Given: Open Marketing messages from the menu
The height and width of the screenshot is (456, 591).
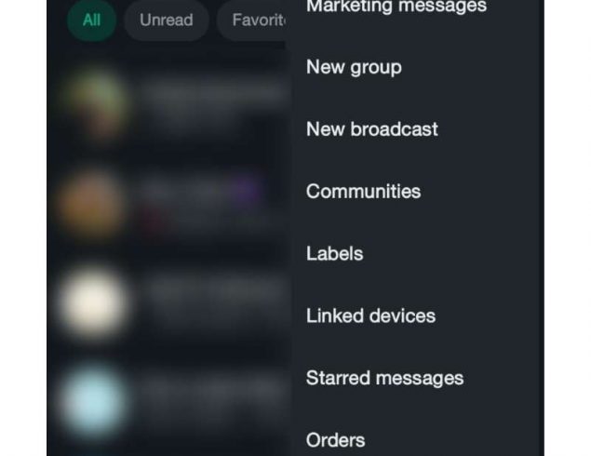Looking at the screenshot, I should (396, 6).
